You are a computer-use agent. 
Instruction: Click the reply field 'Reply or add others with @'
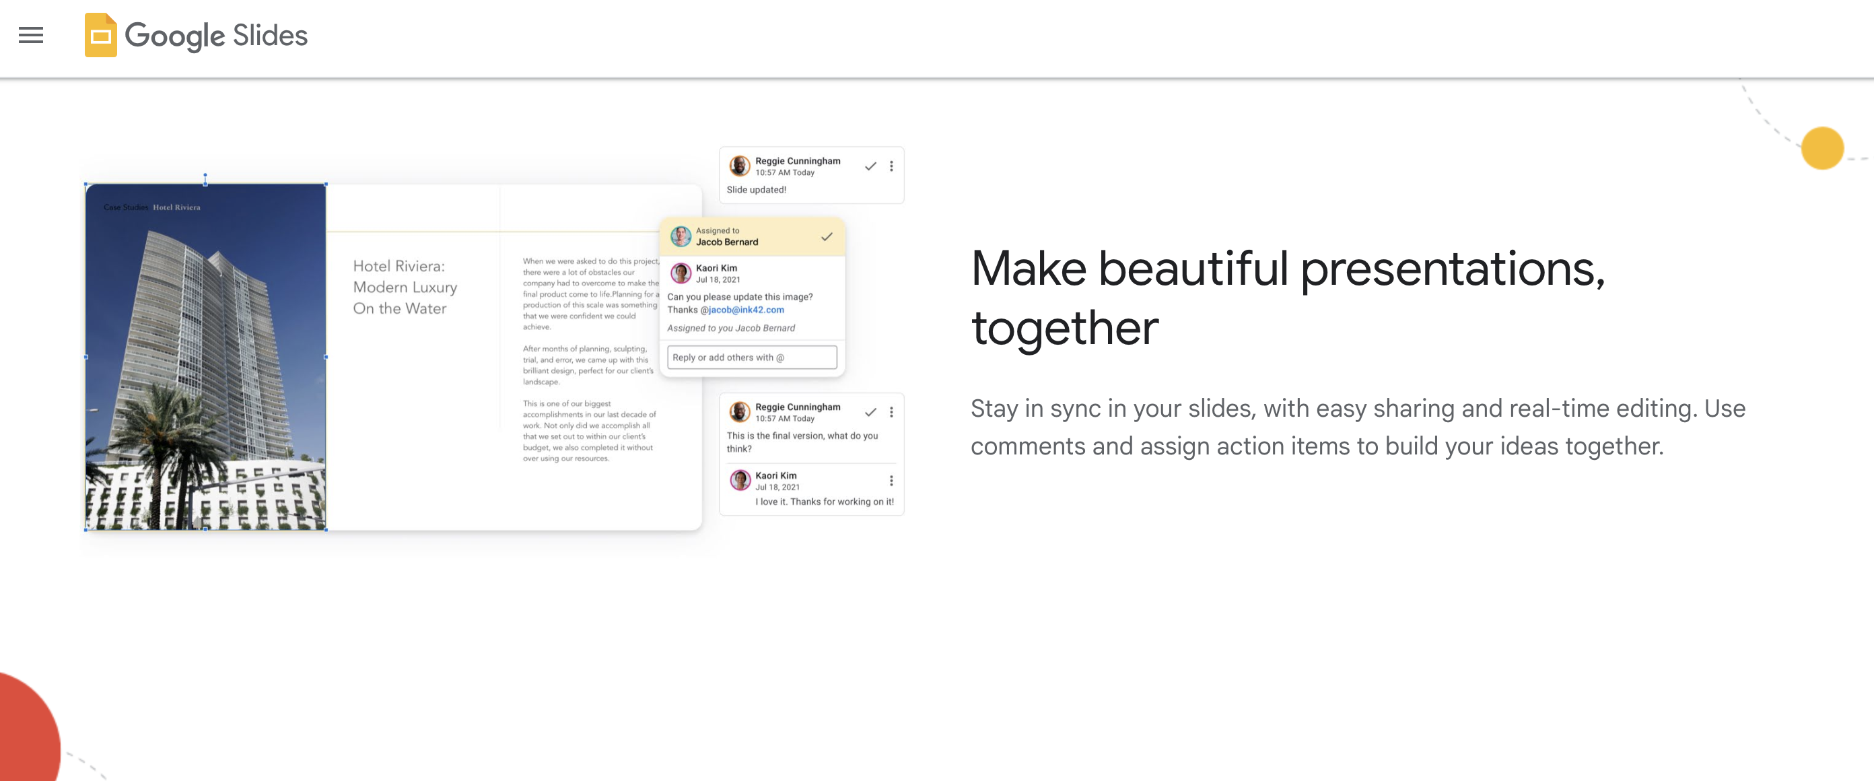[x=751, y=357]
